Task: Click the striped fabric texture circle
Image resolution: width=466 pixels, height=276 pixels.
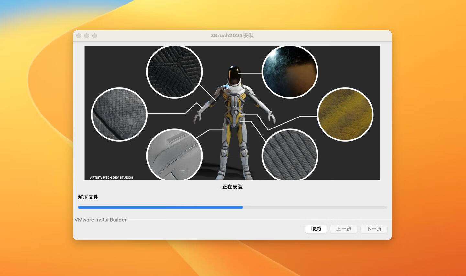Action: pos(290,155)
